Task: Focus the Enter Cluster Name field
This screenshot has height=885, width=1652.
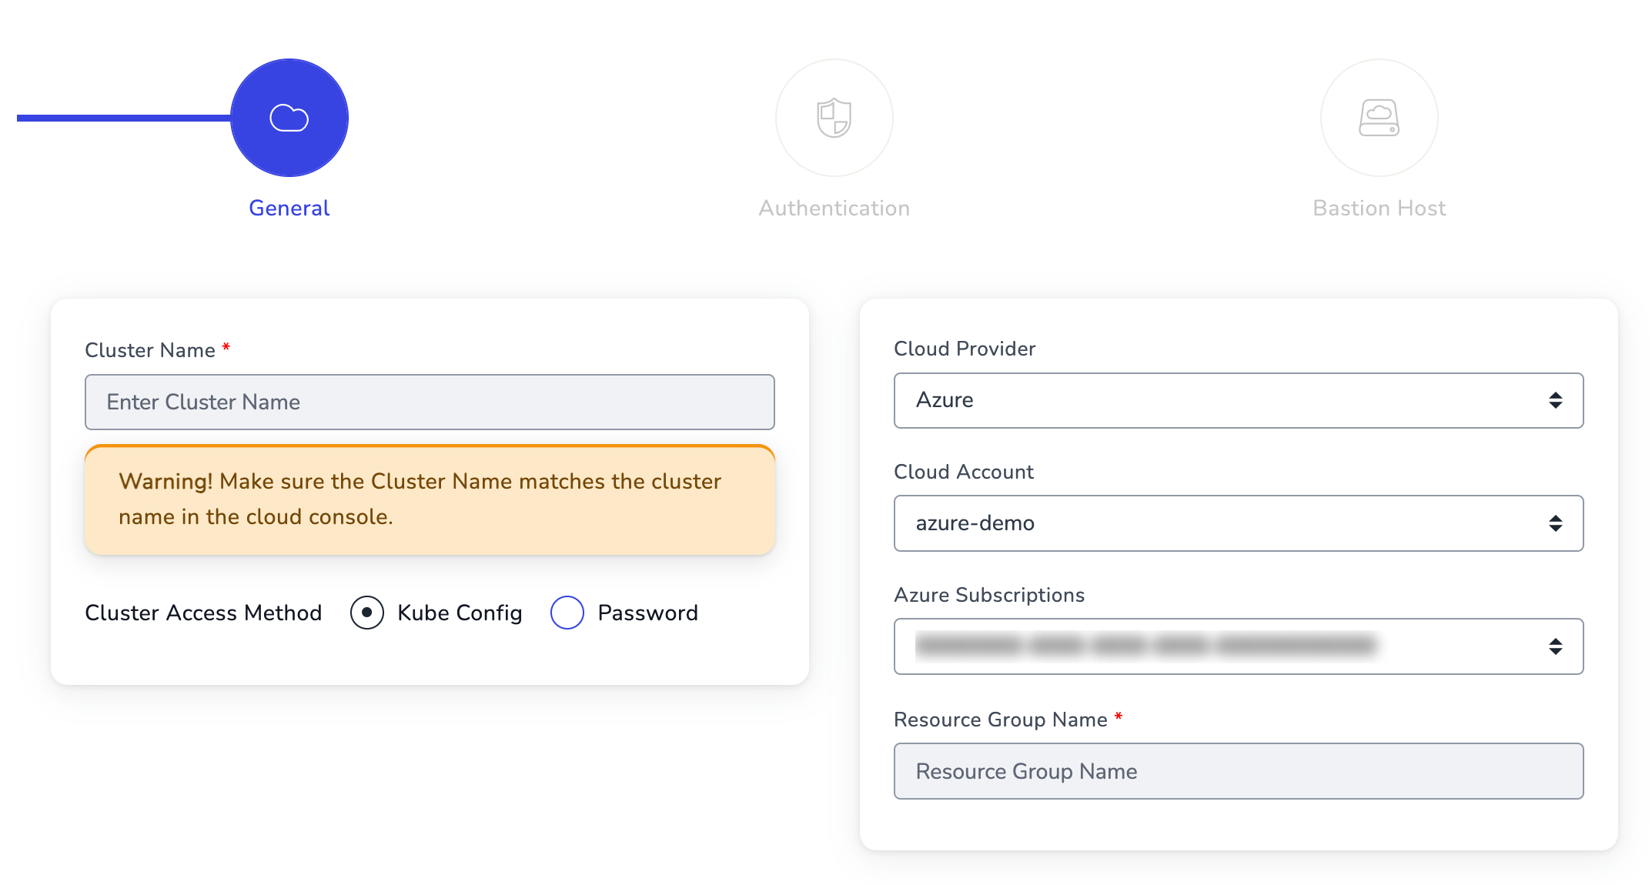Action: point(430,402)
